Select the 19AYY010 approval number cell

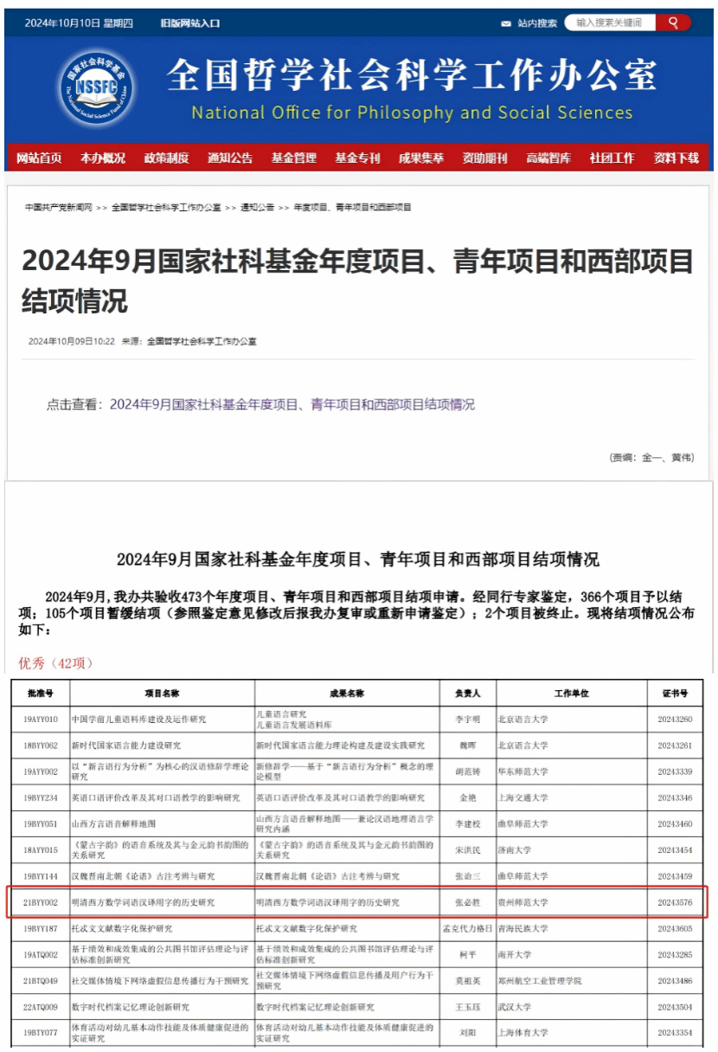tap(41, 720)
